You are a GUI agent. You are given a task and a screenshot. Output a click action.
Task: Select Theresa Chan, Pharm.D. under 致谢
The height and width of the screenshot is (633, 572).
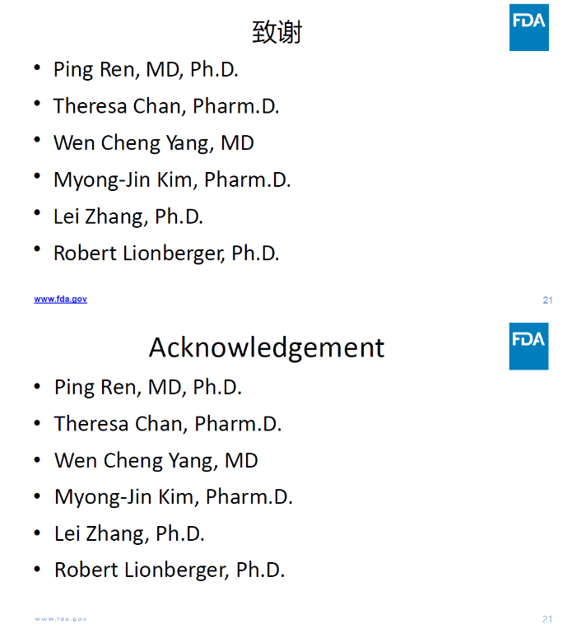click(166, 106)
